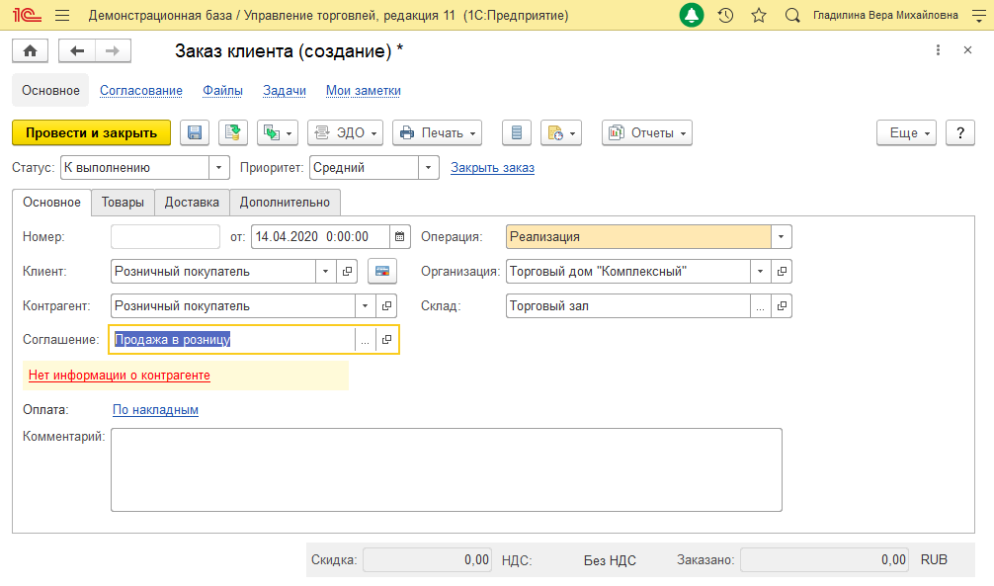Viewport: 994px width, 586px height.
Task: Click the Номер input field
Action: (x=165, y=236)
